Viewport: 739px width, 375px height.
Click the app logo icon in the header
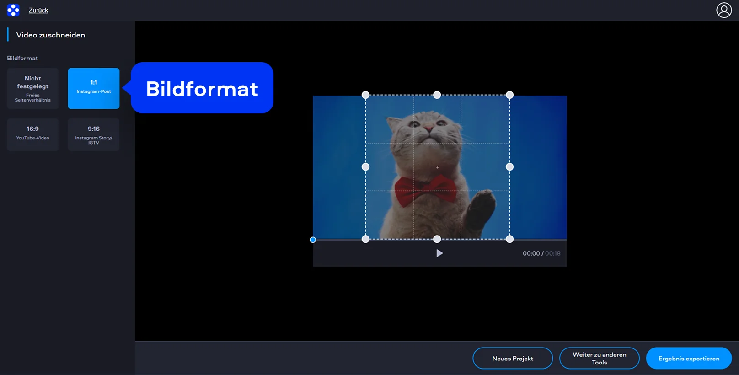coord(13,10)
